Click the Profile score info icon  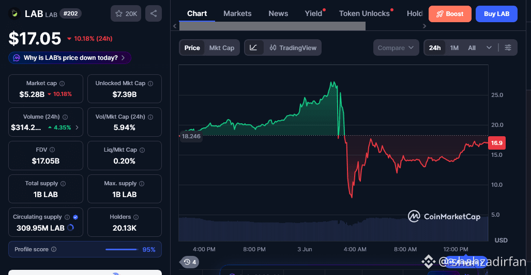coord(54,249)
